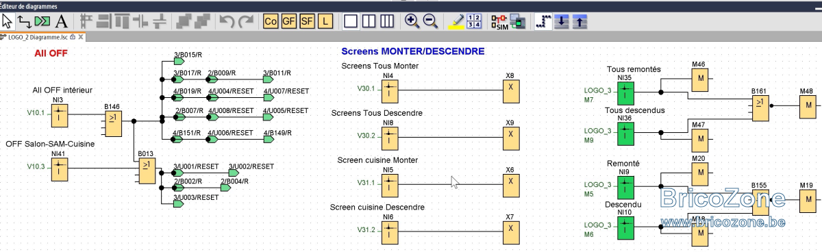Select the B146 OR gate block
Screen dimensions: 822x252
[x=113, y=121]
